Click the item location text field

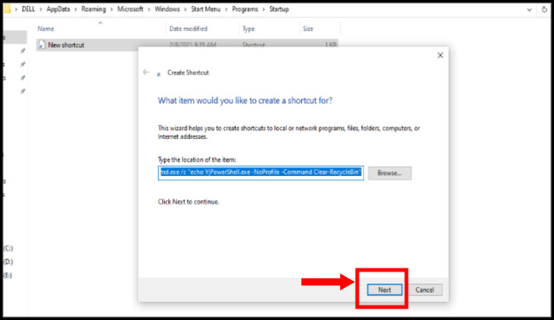click(261, 172)
